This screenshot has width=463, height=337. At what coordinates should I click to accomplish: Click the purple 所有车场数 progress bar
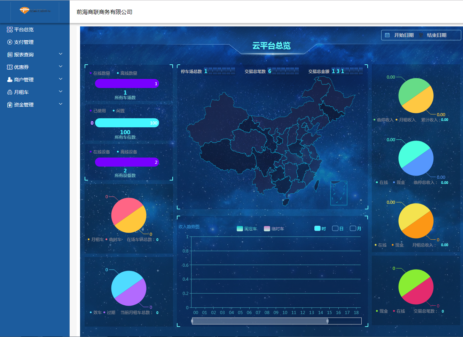point(127,83)
